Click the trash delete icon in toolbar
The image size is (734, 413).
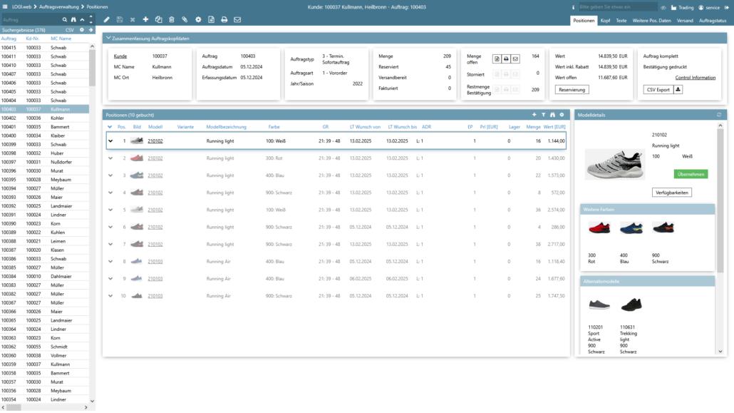[x=171, y=20]
